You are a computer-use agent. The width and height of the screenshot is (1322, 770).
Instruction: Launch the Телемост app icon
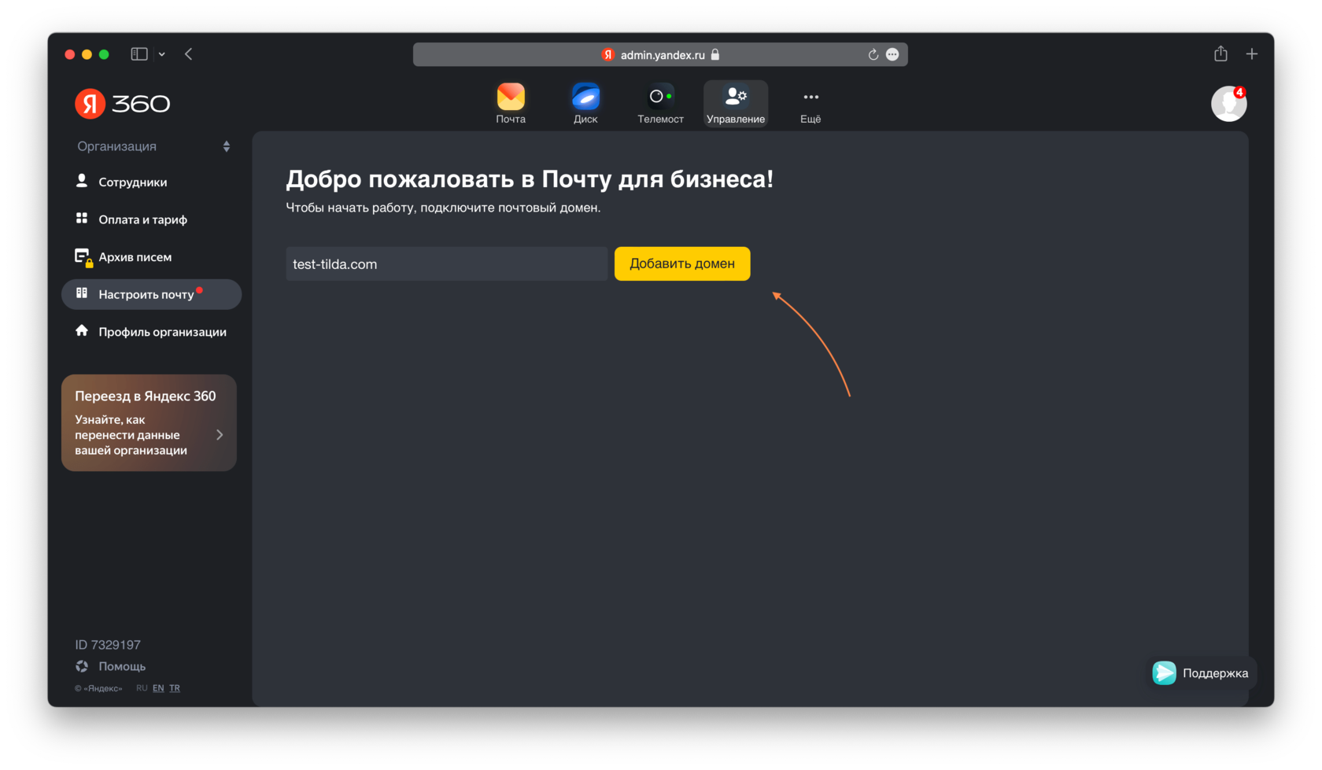pos(660,103)
